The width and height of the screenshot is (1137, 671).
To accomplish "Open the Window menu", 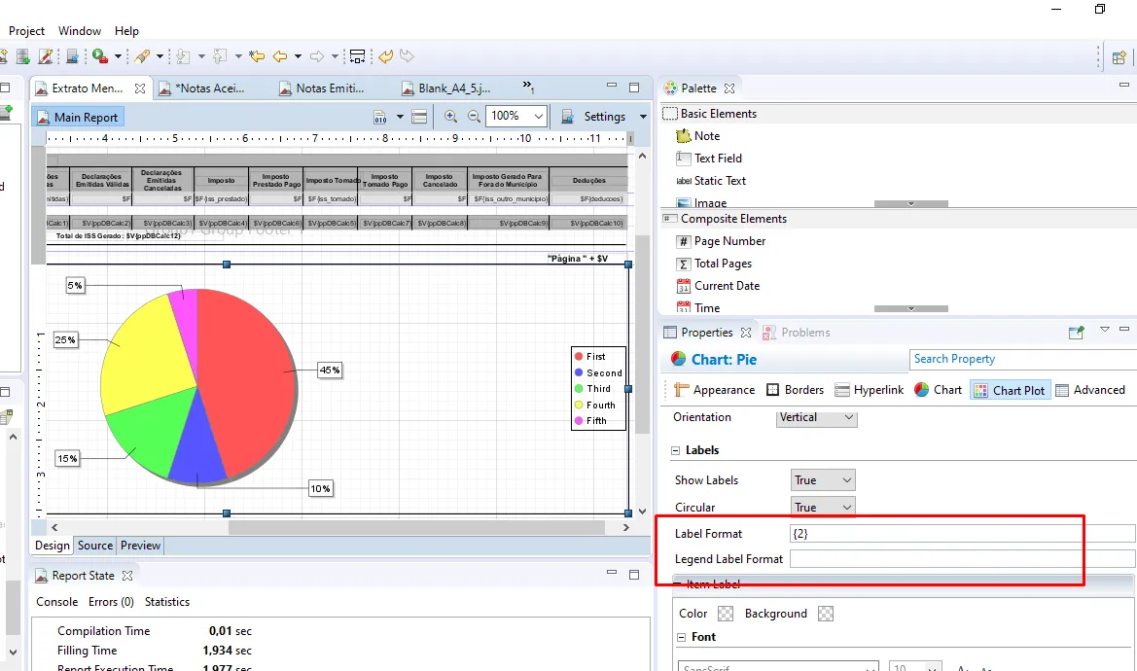I will tap(80, 31).
